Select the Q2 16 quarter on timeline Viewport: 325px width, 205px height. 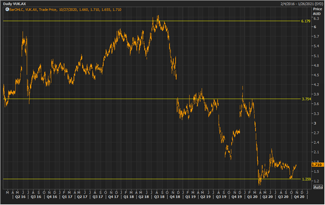tap(21, 197)
